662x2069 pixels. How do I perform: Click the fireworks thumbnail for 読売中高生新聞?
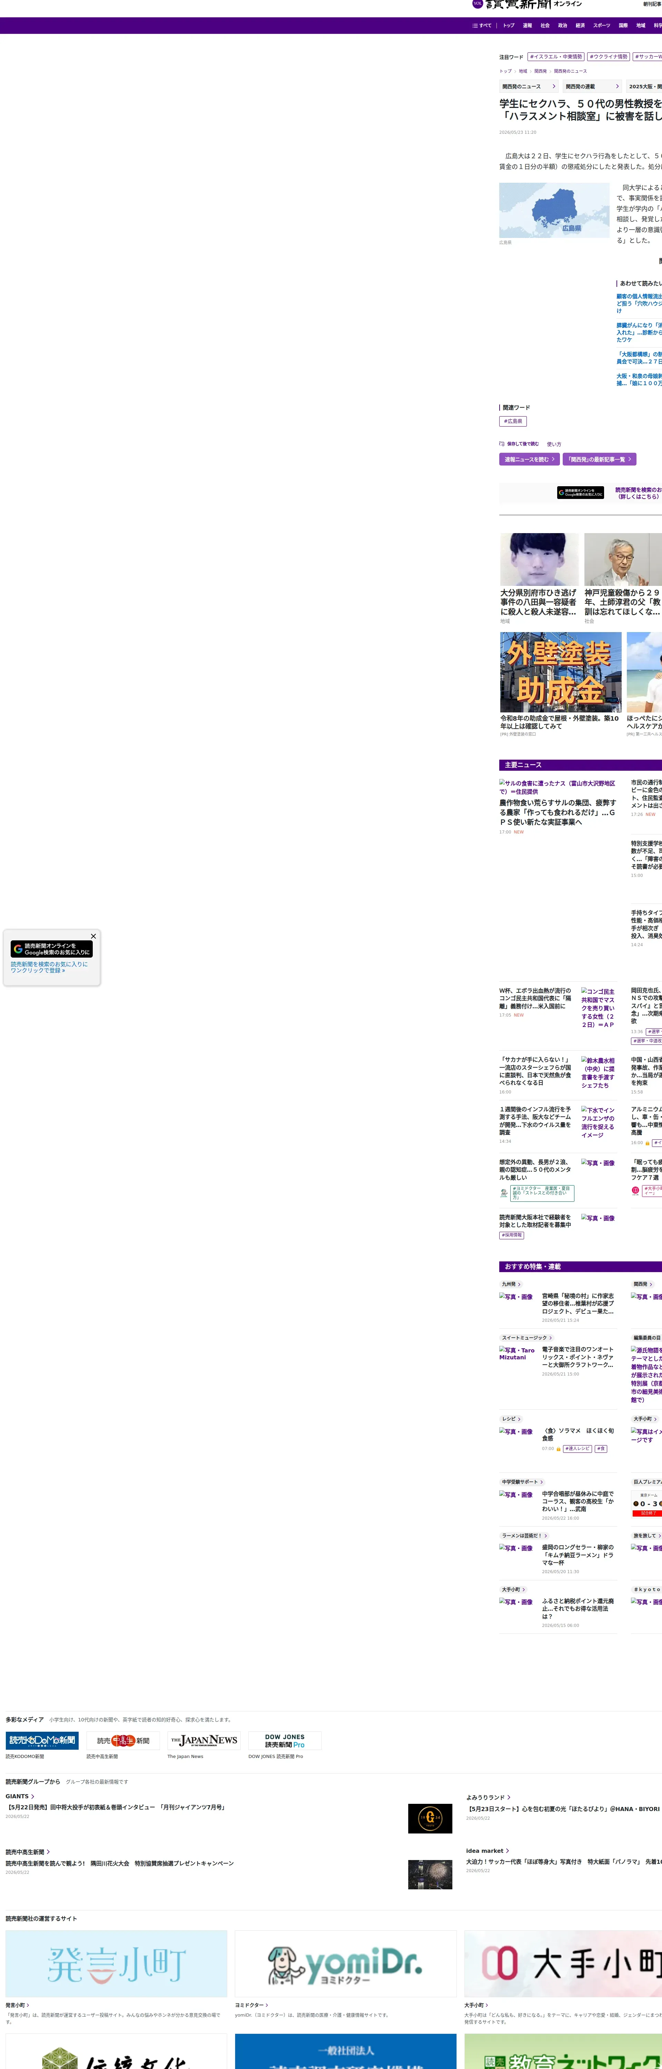(430, 1874)
